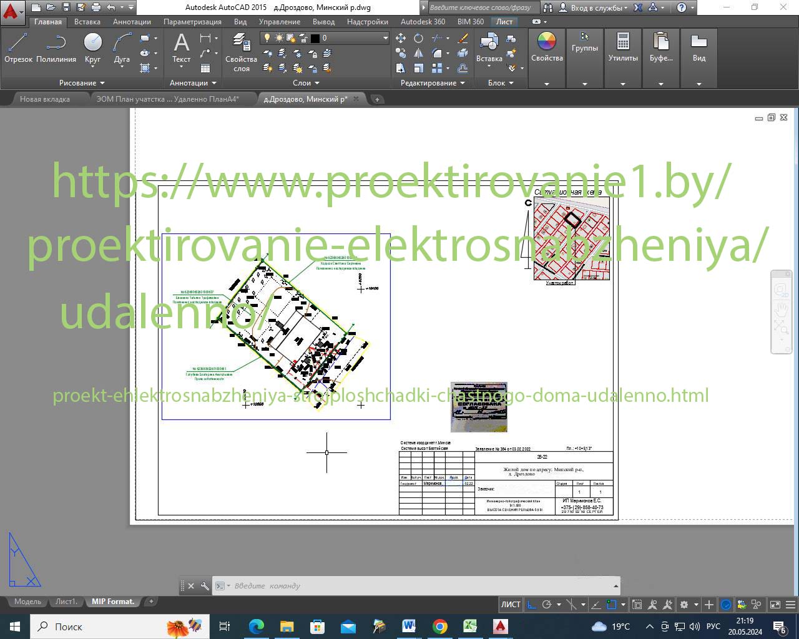Expand the Рисование panel
Viewport: 799px width, 639px height.
[x=82, y=83]
